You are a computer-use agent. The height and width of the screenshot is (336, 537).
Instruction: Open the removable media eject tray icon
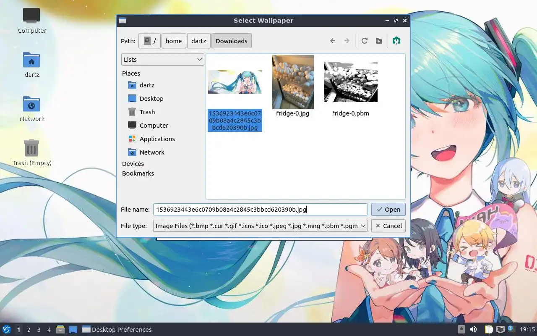461,329
